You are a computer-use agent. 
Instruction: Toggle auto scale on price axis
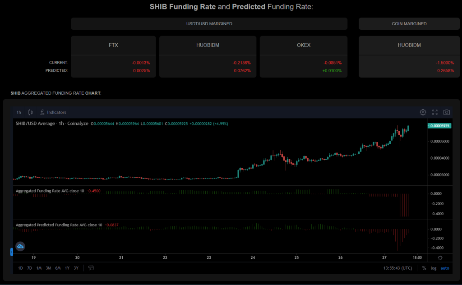pos(445,268)
